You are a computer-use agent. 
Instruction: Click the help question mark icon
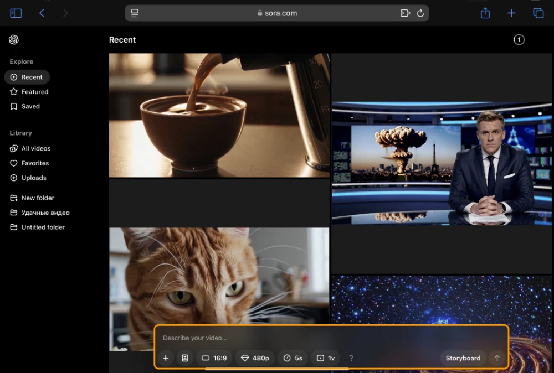(x=351, y=358)
